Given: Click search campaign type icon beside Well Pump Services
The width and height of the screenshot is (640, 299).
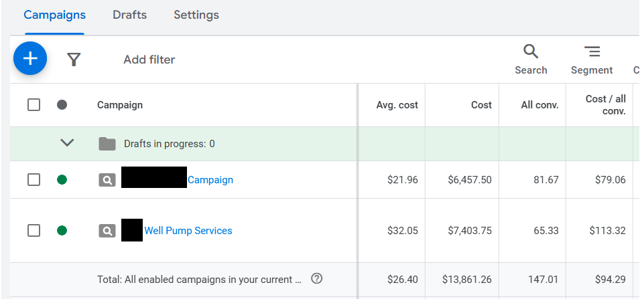Looking at the screenshot, I should [107, 231].
